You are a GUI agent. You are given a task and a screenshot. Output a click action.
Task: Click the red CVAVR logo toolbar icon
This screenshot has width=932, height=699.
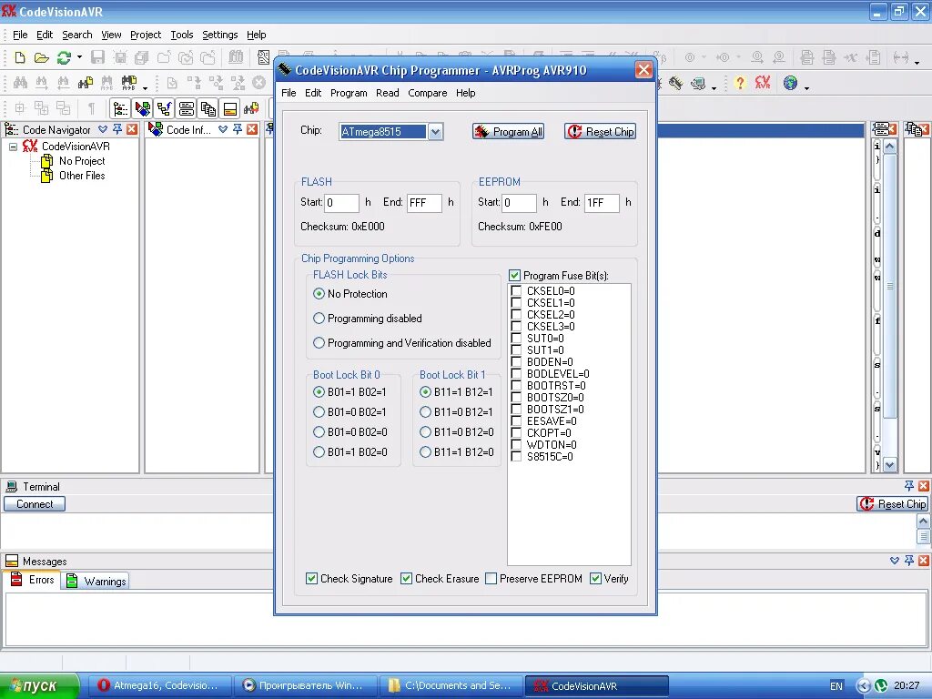[763, 83]
